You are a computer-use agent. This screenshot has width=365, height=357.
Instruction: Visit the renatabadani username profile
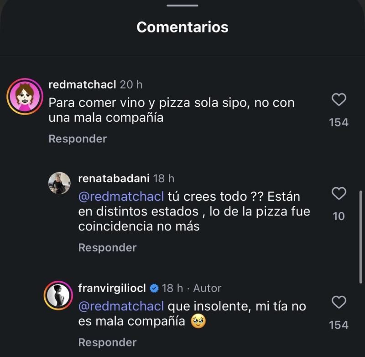pyautogui.click(x=112, y=178)
